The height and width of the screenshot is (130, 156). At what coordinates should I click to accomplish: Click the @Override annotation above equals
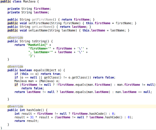click(x=15, y=67)
